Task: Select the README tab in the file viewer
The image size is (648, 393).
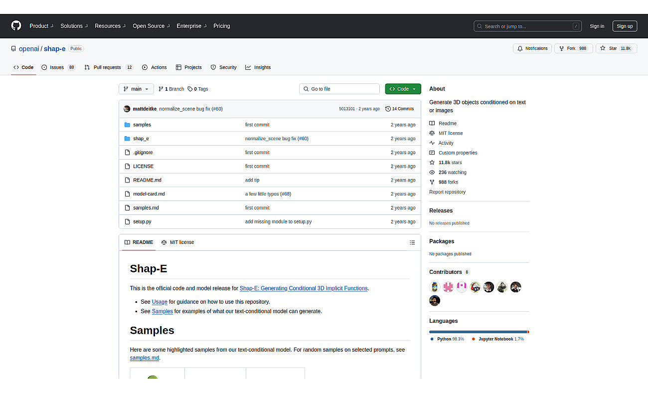Action: [139, 242]
